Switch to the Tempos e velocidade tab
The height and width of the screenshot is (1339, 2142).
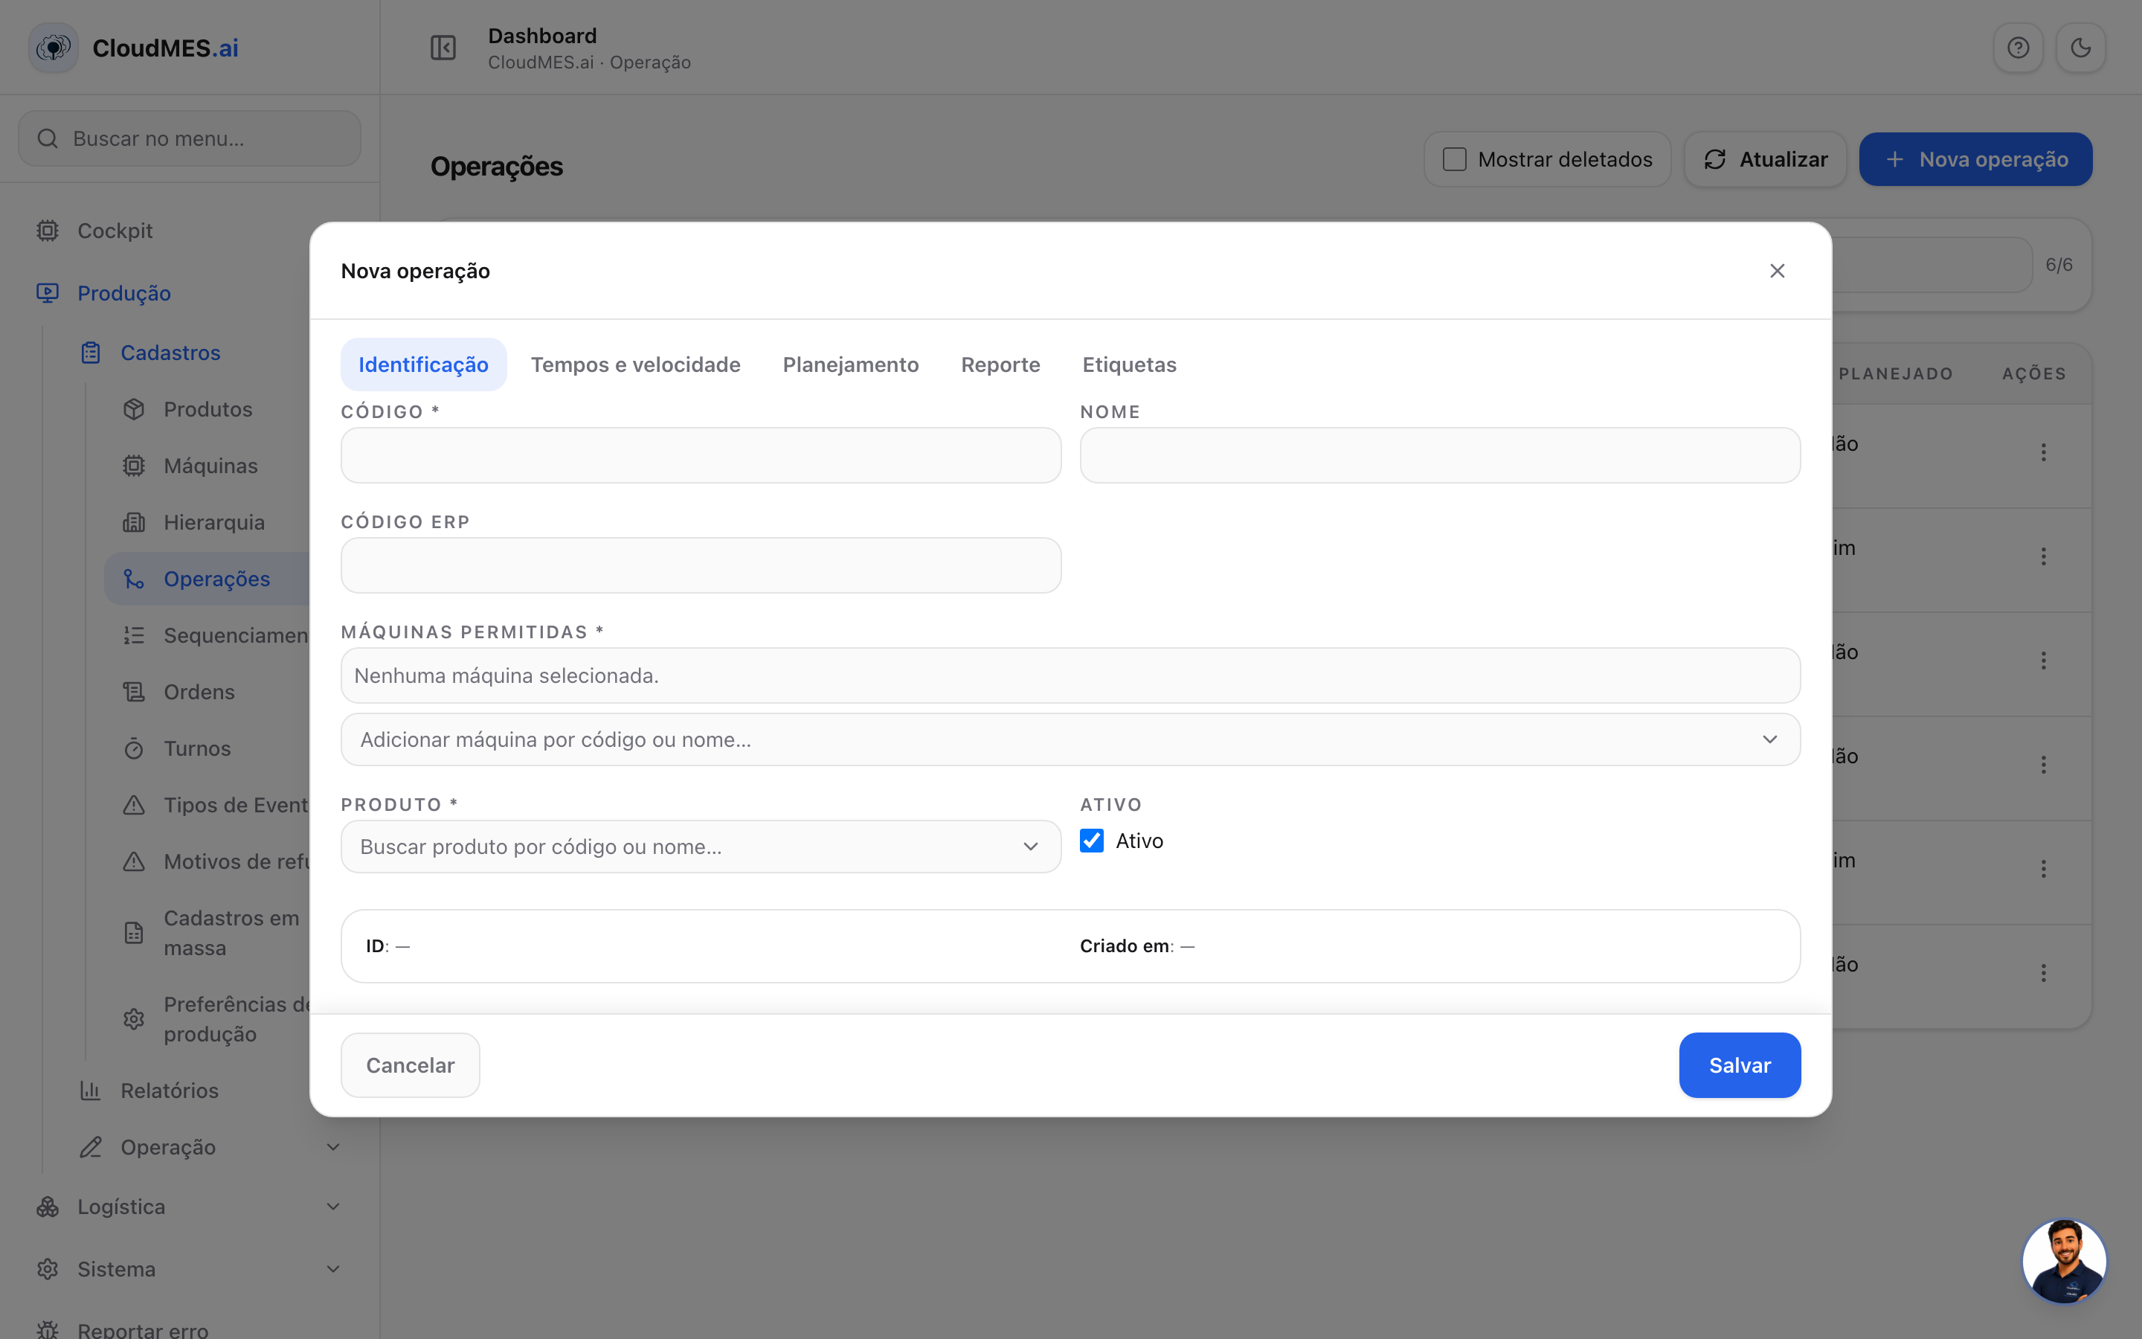point(635,365)
